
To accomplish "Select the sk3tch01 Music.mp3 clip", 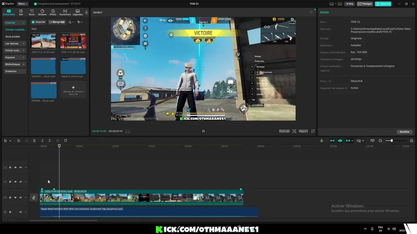I will 43,66.
